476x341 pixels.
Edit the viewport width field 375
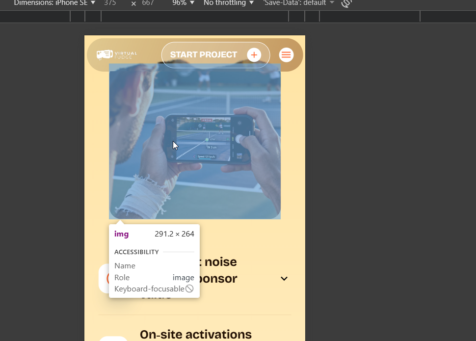(x=110, y=3)
